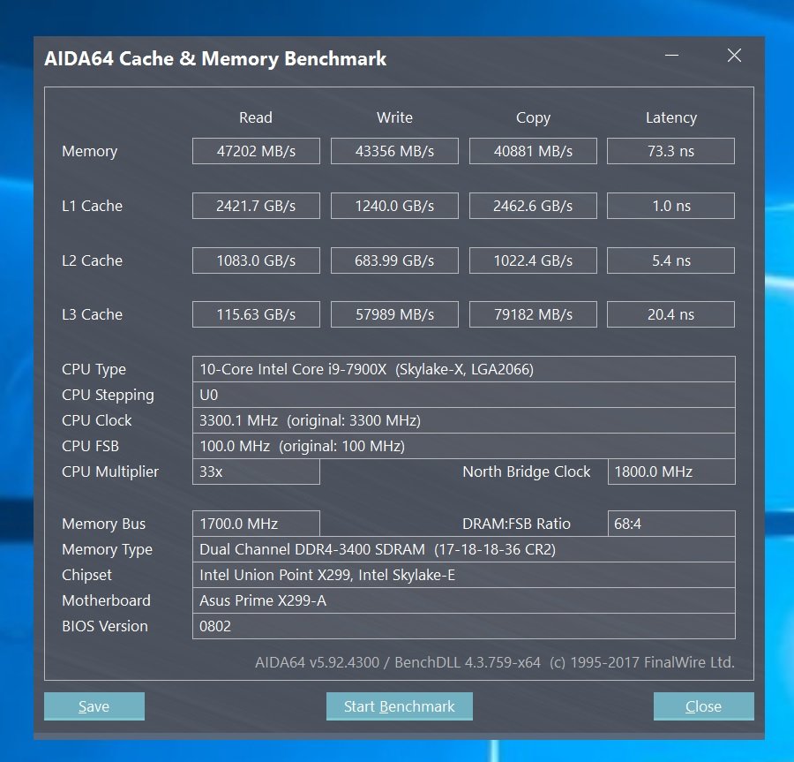This screenshot has width=794, height=762.
Task: Click L1 Cache Latency 1.0 ns
Action: [671, 206]
